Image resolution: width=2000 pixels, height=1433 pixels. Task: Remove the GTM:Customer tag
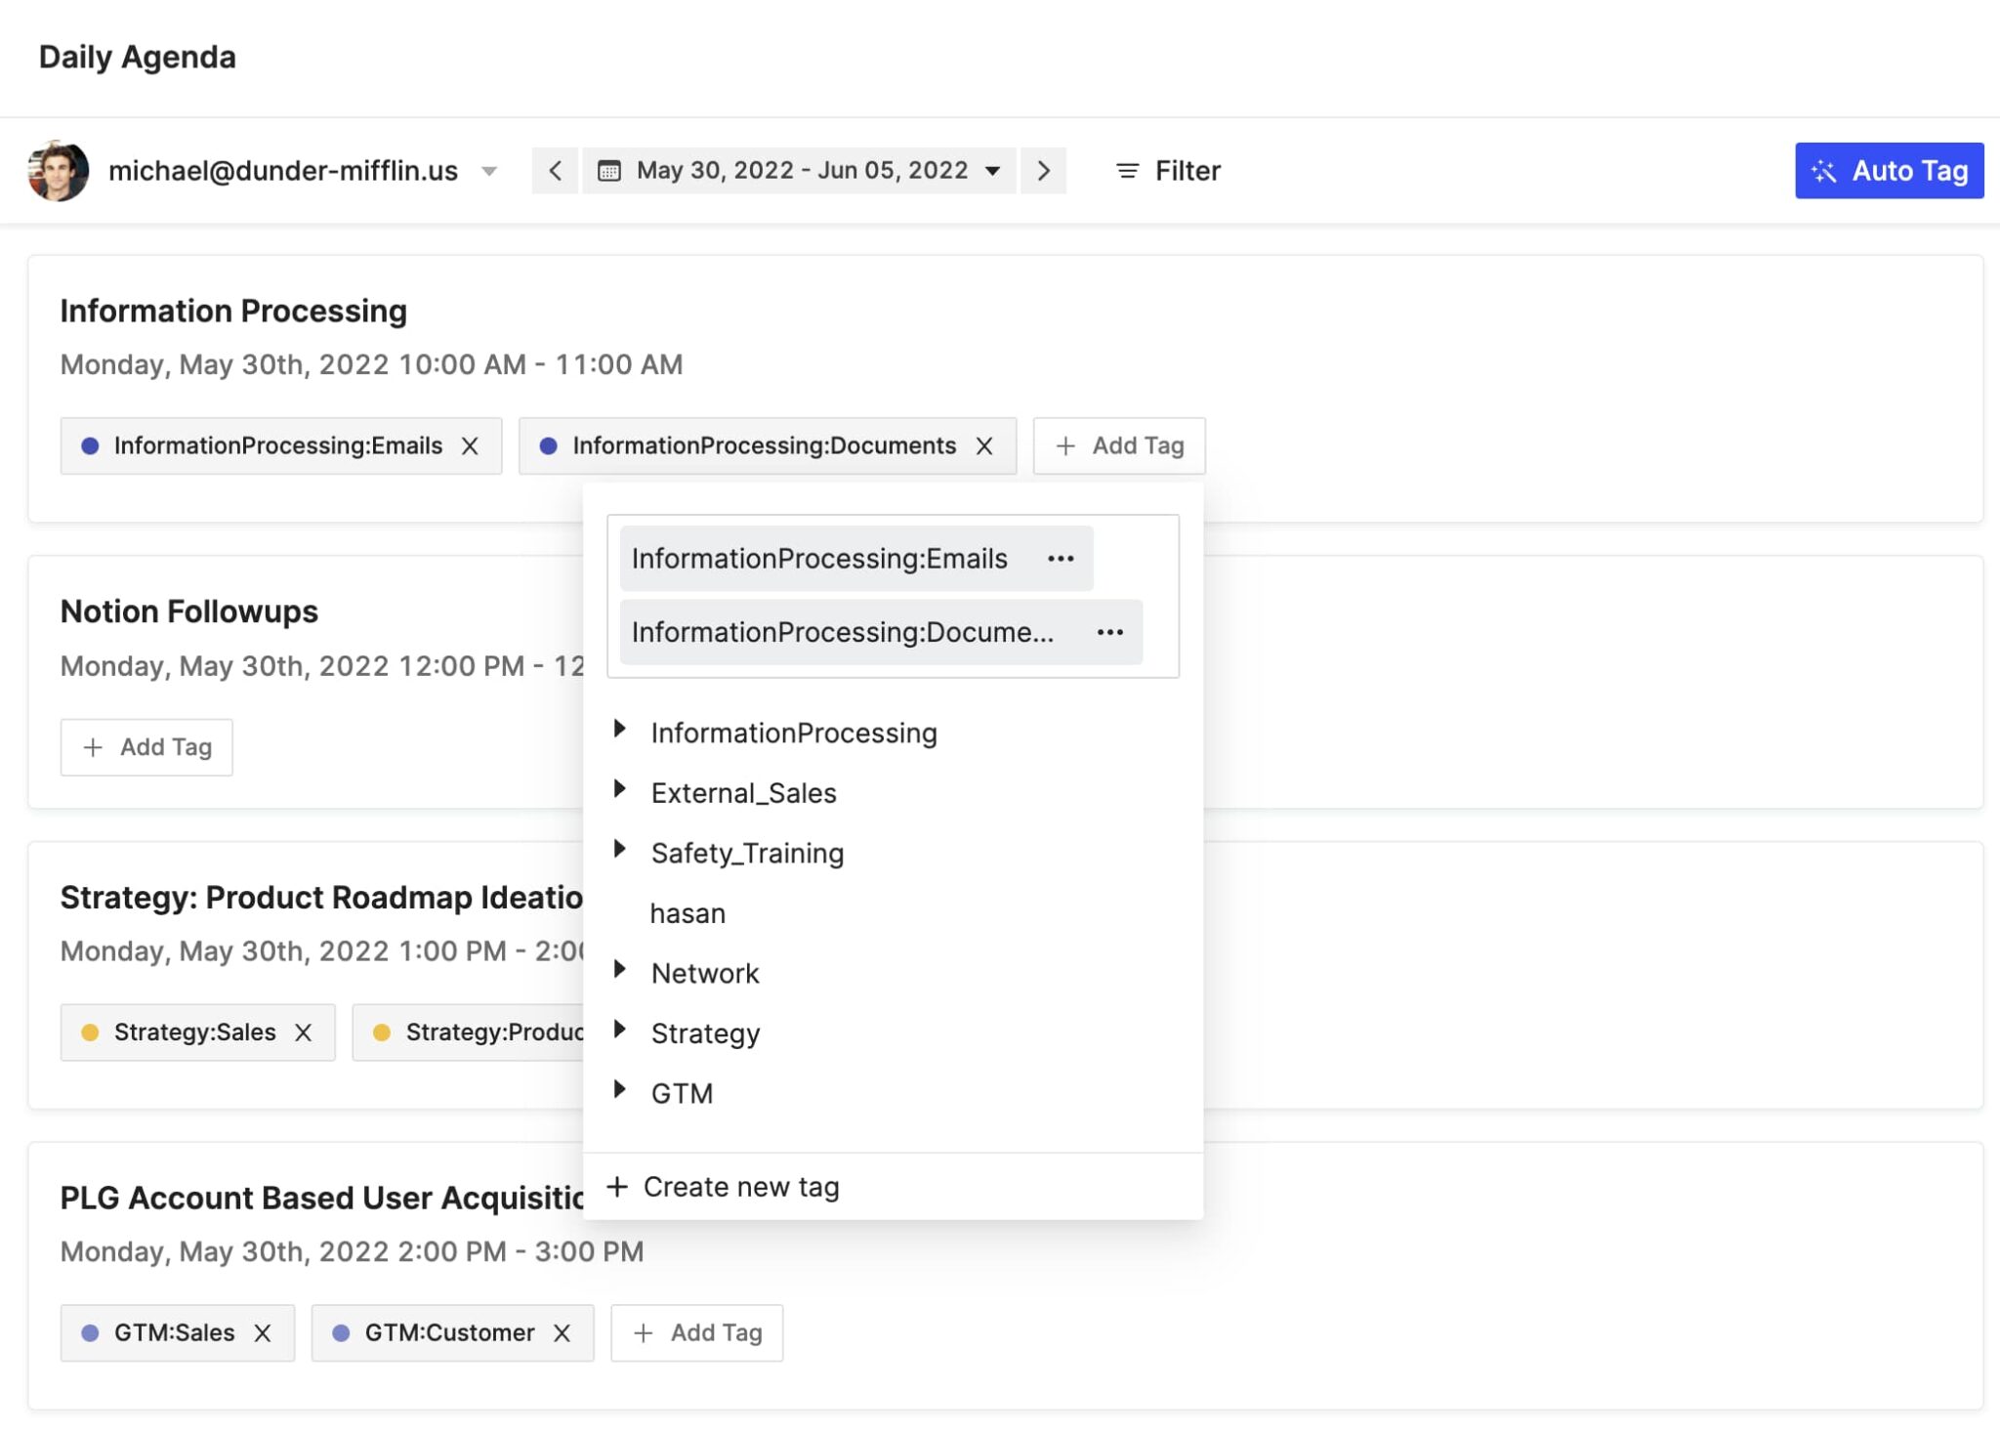[x=563, y=1332]
